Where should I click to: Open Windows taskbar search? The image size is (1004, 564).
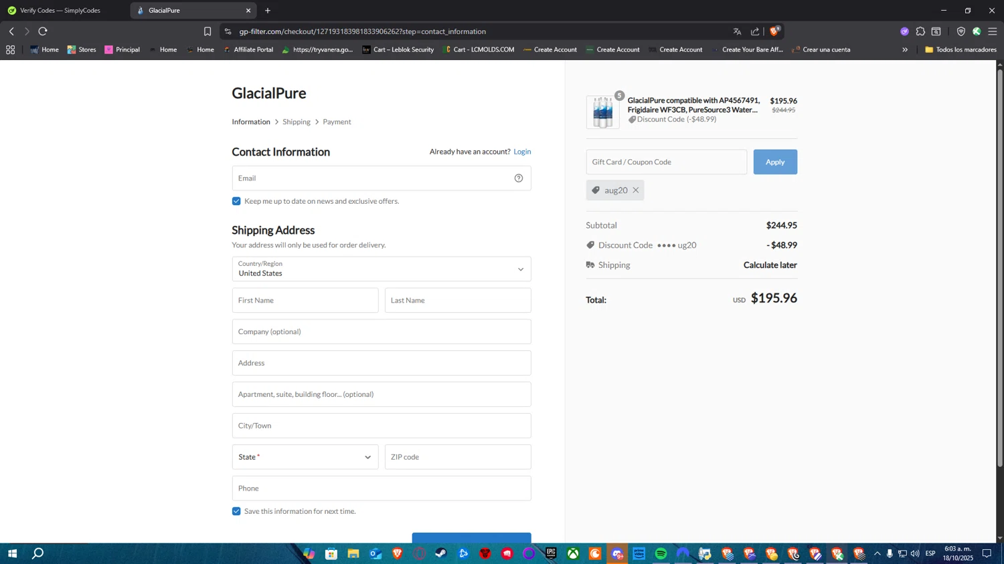(x=38, y=553)
